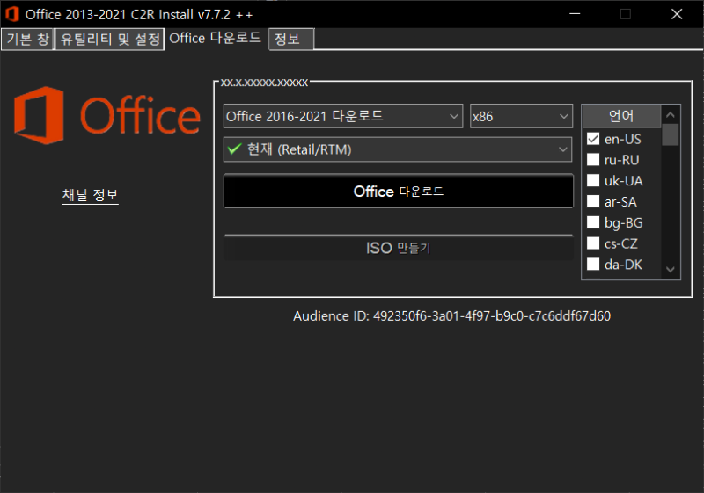This screenshot has height=493, width=704.
Task: Click the language list scroll up arrow
Action: (671, 115)
